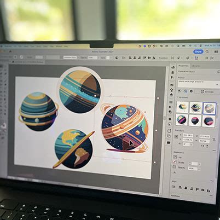The width and height of the screenshot is (220, 220).
Task: Open the stroke profile dropdown in control bar
Action: 70,57
